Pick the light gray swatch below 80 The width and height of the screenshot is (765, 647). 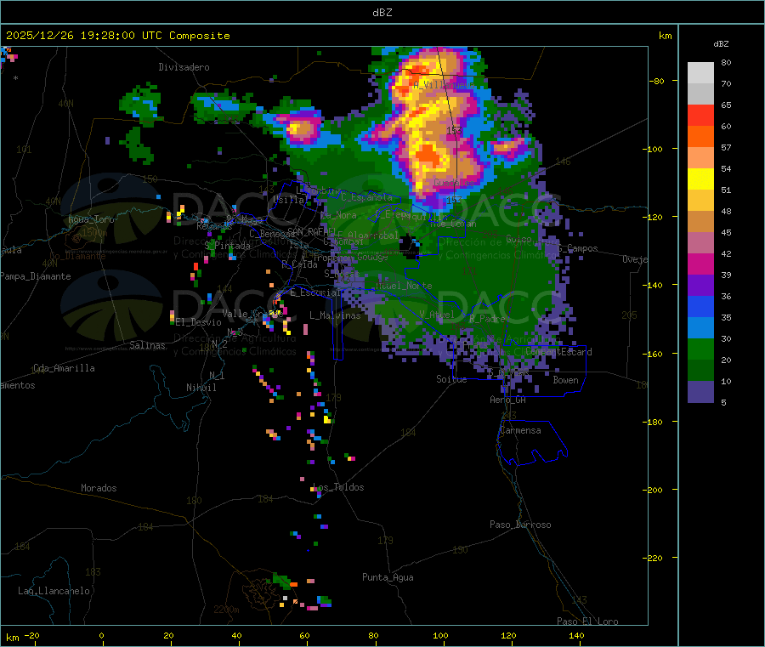700,72
